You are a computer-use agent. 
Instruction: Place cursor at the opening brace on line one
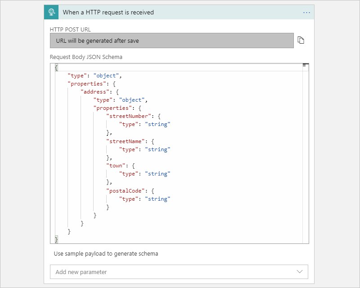click(56, 67)
